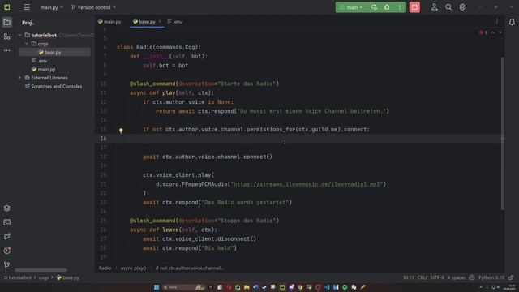Click tutorialbot in navigation bar
Image resolution: width=519 pixels, height=292 pixels.
click(x=18, y=277)
